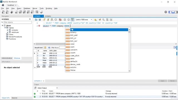Click the Apply button
Image resolution: width=178 pixels, height=100 pixels.
162,81
